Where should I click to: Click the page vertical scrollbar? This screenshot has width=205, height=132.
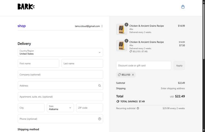(204, 31)
